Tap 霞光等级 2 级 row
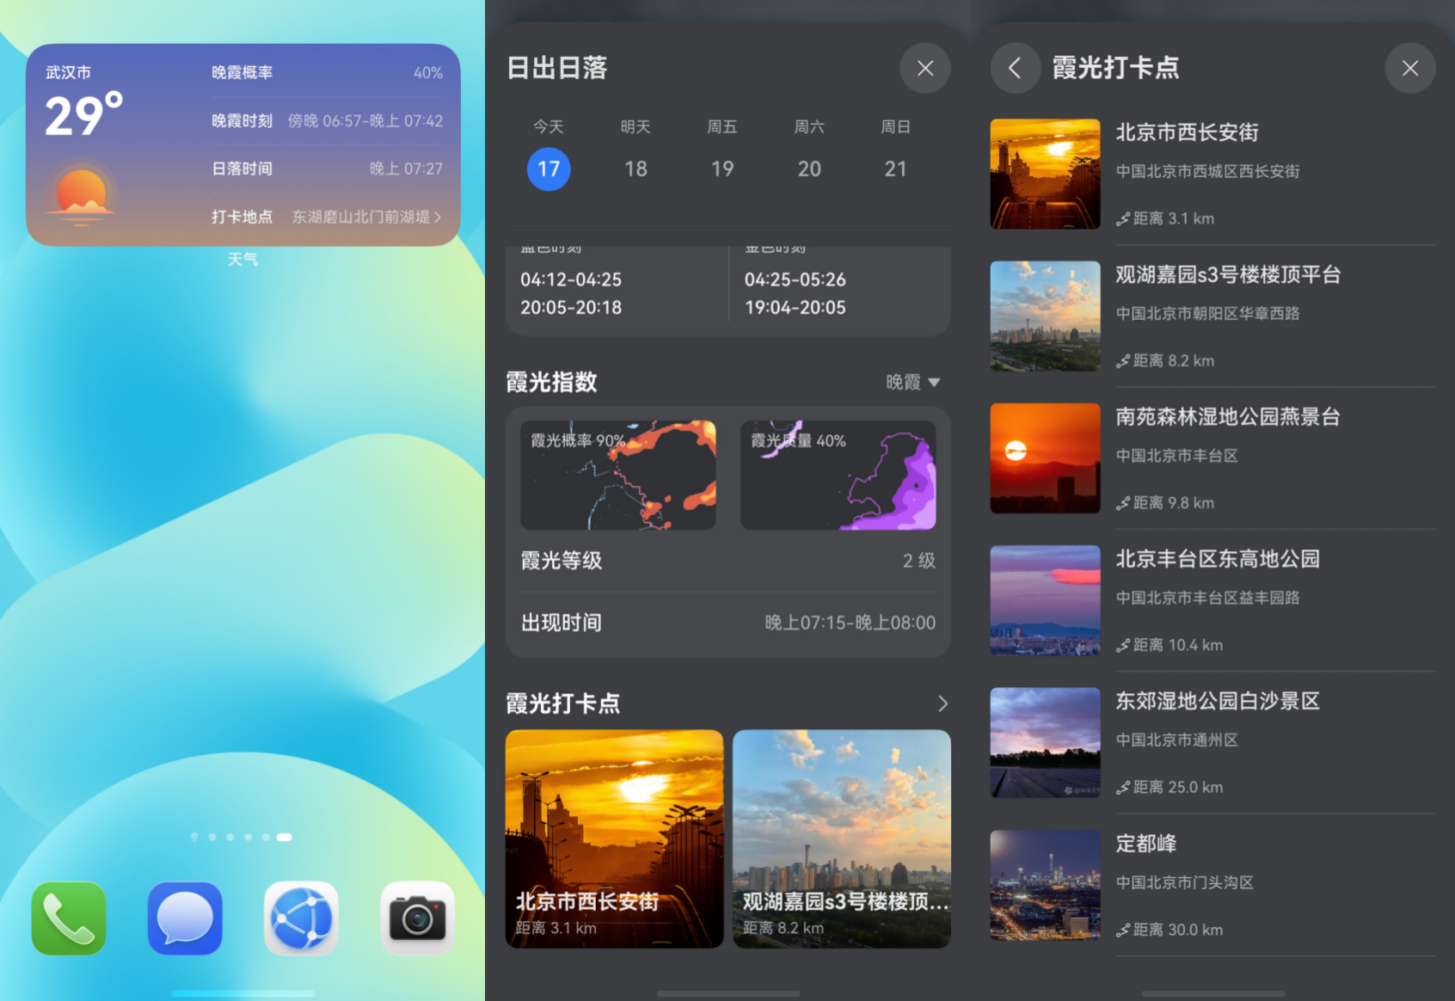 [728, 561]
